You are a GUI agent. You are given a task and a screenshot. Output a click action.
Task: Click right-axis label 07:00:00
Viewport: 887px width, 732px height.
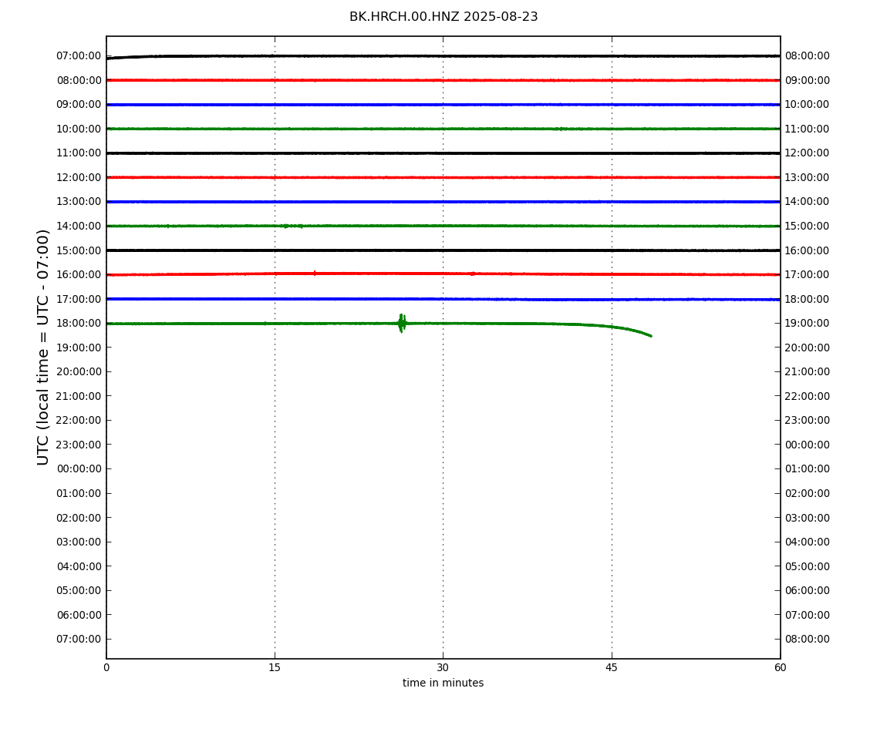808,615
